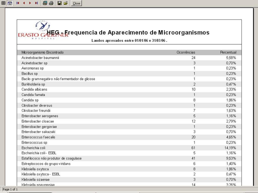This screenshot has height=193, width=258.
Task: Select 'Bacilo gramnegativo não fermentador de glicose'
Action: pos(58,79)
